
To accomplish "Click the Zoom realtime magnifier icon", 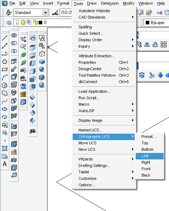I will [x=23, y=47].
